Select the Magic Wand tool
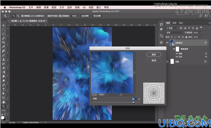211x128 pixels. click(4, 38)
